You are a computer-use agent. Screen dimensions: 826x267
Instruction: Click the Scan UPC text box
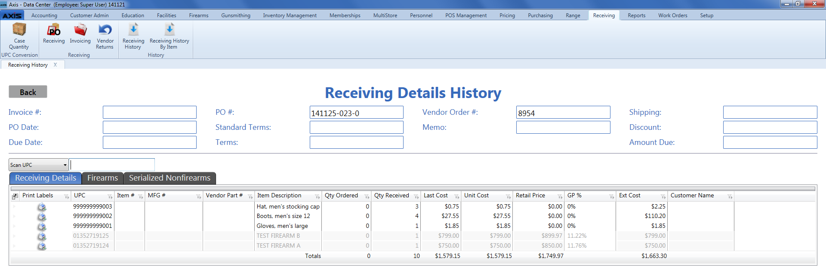tap(112, 165)
